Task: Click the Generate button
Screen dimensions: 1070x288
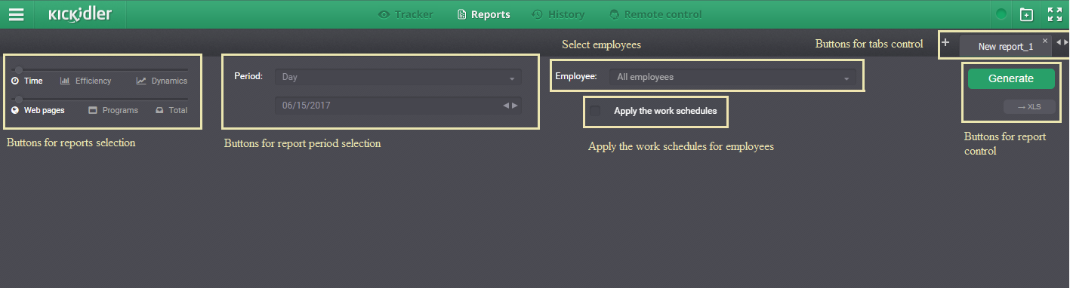Action: (1011, 78)
